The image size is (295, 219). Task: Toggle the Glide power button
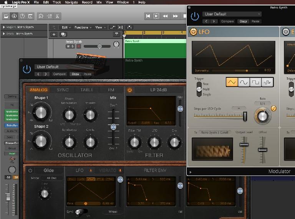(30, 171)
